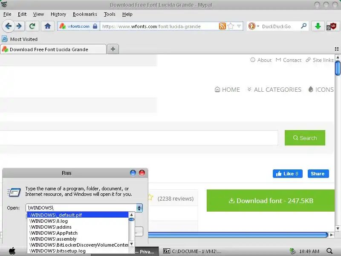Click the green Search button
The width and height of the screenshot is (341, 256).
[305, 138]
